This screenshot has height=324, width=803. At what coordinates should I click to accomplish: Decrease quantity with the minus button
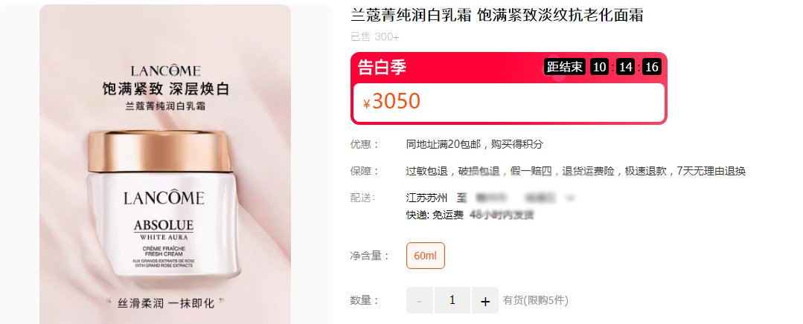click(420, 300)
